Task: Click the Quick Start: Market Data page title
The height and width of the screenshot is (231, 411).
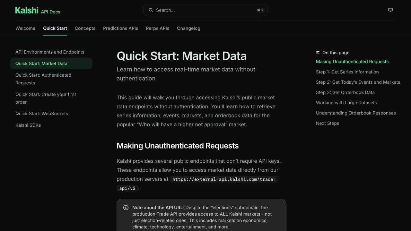Action: click(182, 56)
